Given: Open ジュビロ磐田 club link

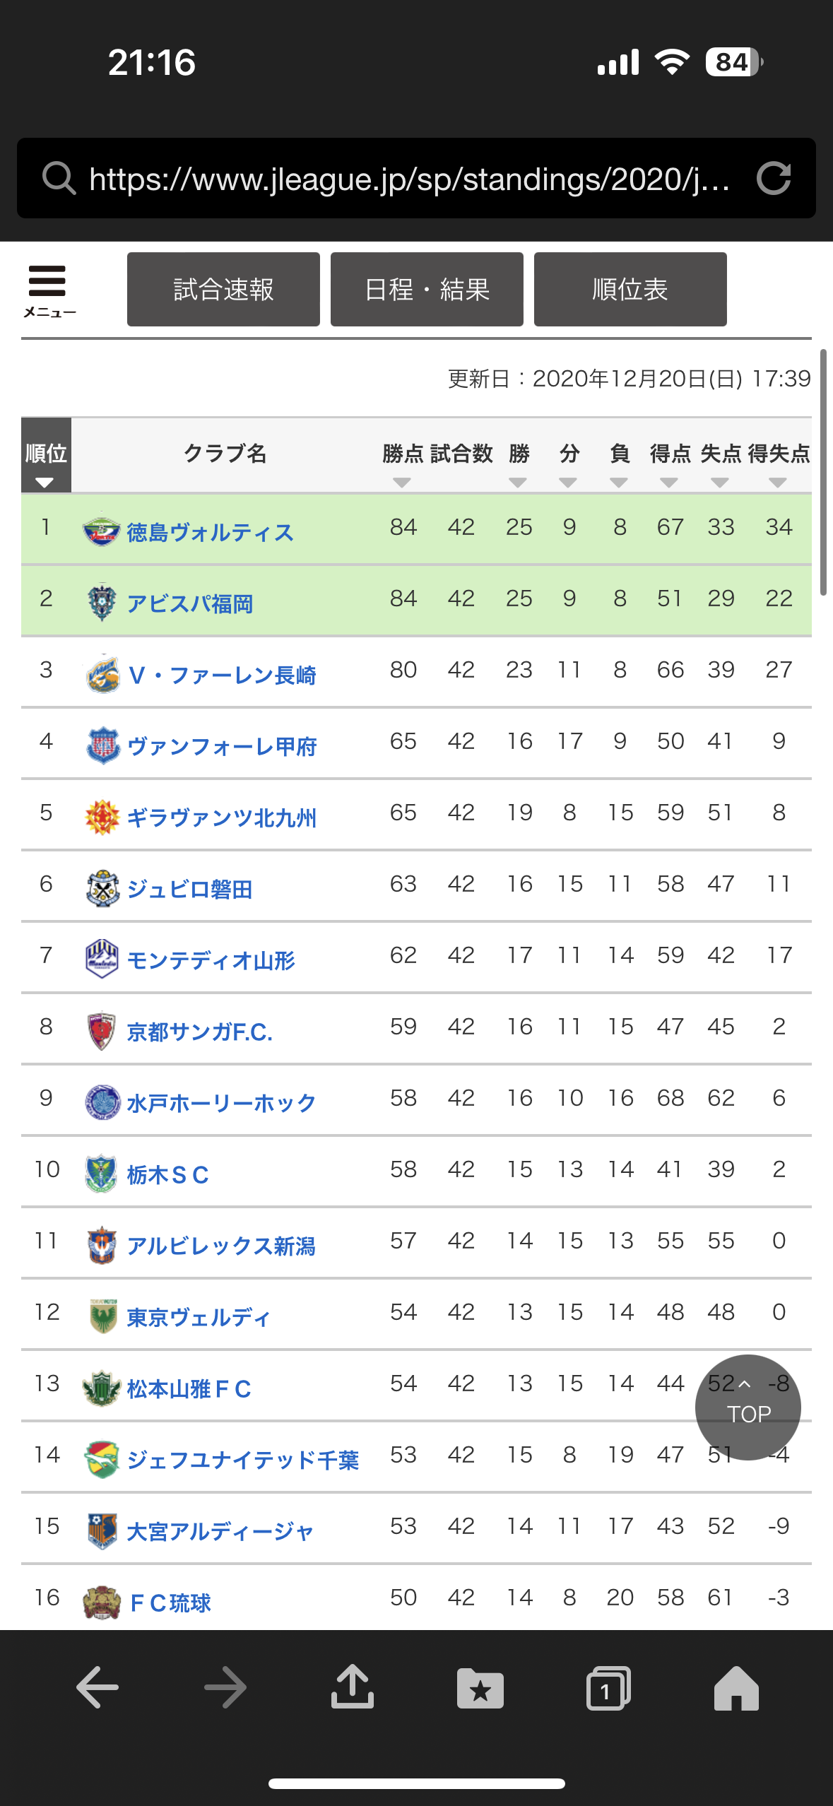Looking at the screenshot, I should [x=189, y=890].
